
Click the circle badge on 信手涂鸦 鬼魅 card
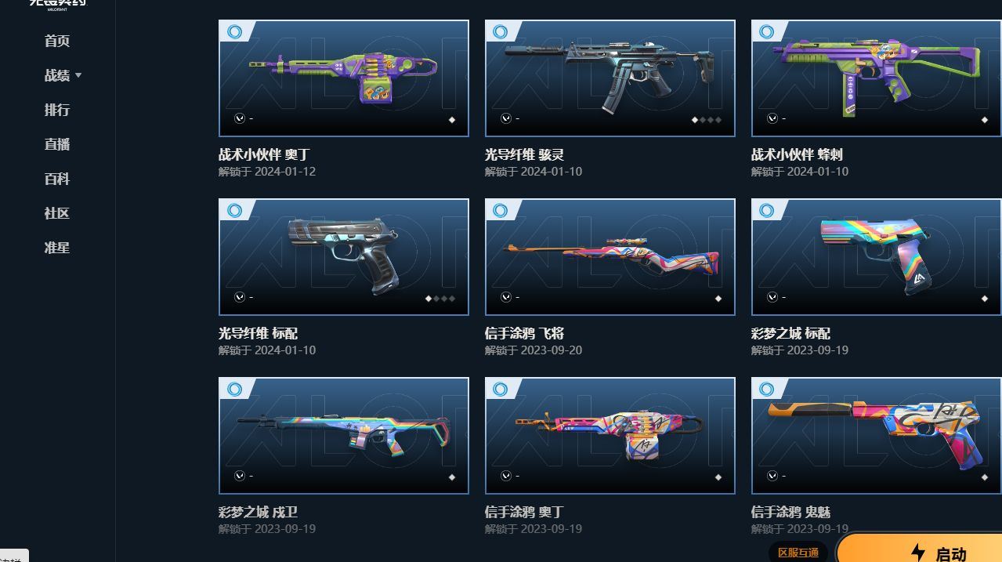[767, 389]
